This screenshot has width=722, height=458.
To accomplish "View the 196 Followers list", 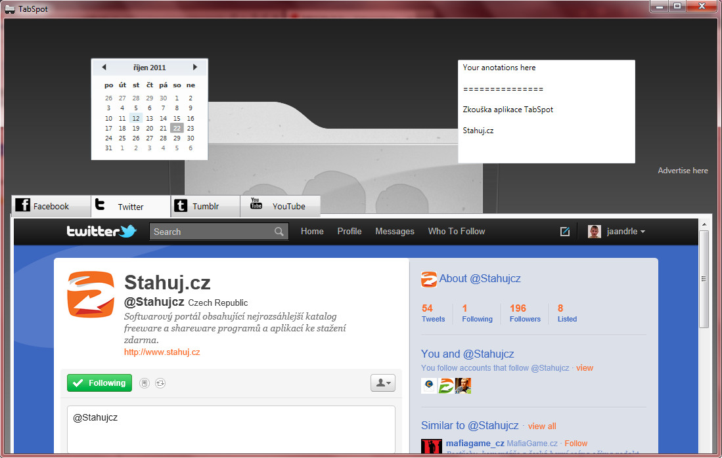I will coord(525,313).
